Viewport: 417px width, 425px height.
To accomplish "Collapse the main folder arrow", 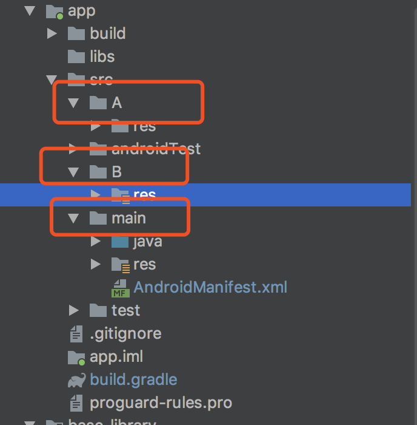I will (x=73, y=218).
